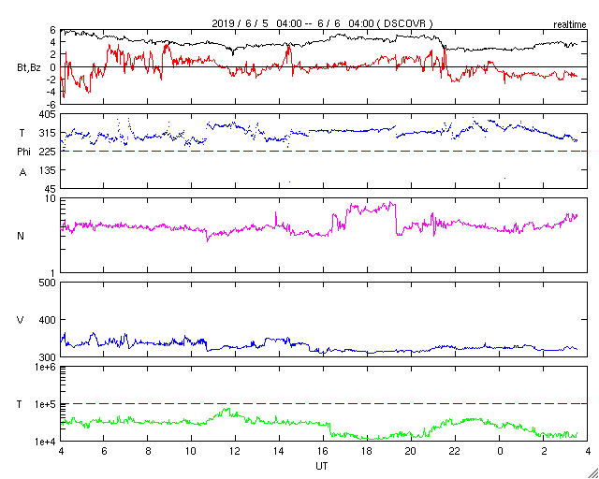Click the "135" tick on the Phi panel
This screenshot has width=599, height=479.
pos(48,170)
